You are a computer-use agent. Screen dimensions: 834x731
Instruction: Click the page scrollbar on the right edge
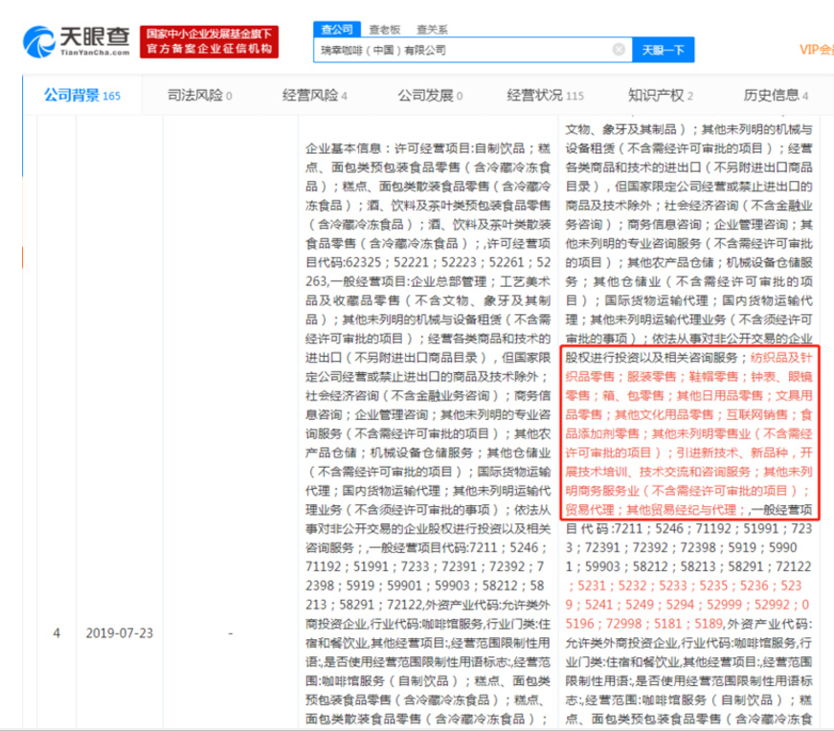pos(829,383)
